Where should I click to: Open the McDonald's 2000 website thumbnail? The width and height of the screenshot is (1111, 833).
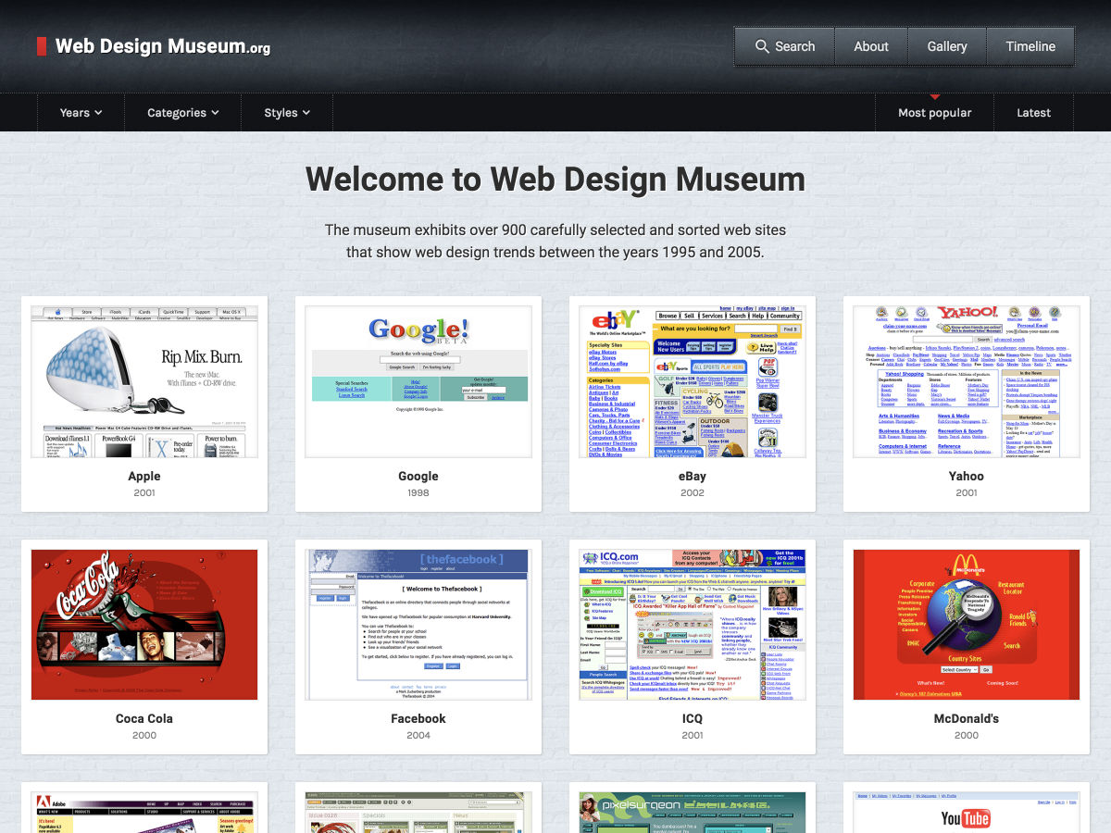point(967,625)
